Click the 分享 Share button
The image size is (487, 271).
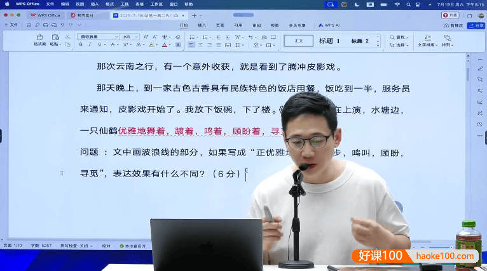point(476,25)
